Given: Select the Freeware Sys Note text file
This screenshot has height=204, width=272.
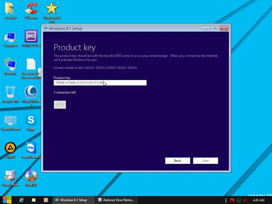Looking at the screenshot, I should point(31,69).
